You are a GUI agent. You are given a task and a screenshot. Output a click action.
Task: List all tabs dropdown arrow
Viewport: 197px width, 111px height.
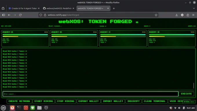[194, 8]
